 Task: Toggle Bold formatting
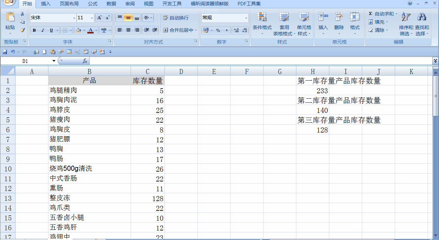click(x=34, y=30)
